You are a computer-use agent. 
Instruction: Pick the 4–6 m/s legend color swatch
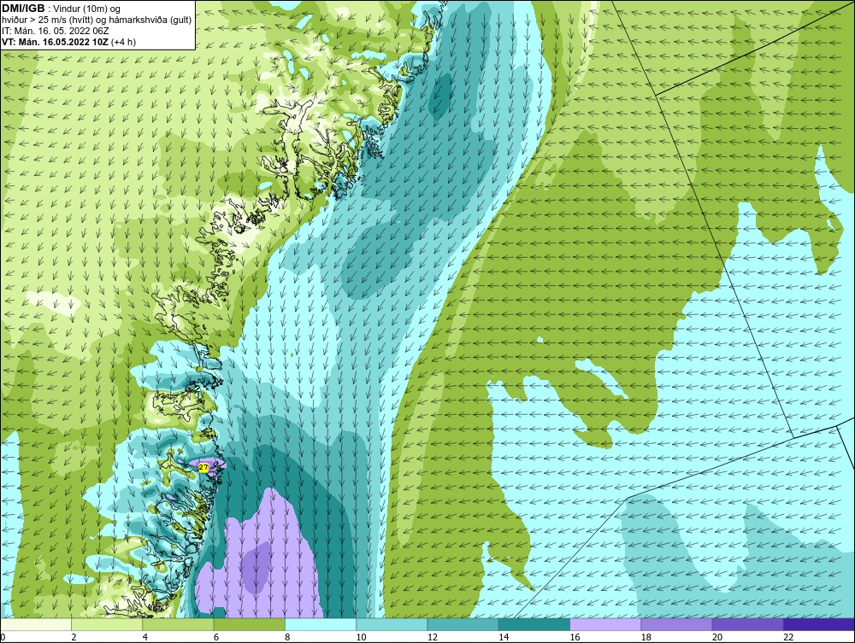pyautogui.click(x=179, y=624)
